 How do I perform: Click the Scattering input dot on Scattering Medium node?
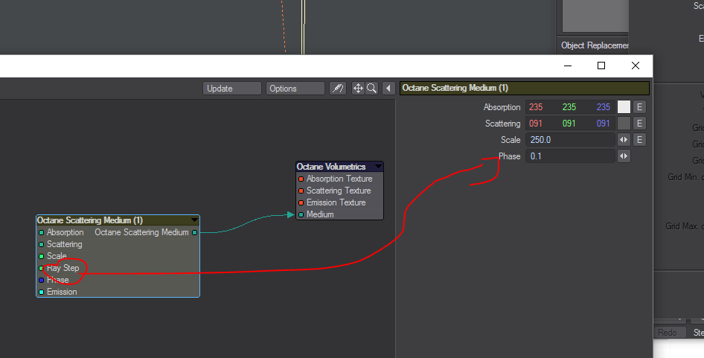click(42, 244)
